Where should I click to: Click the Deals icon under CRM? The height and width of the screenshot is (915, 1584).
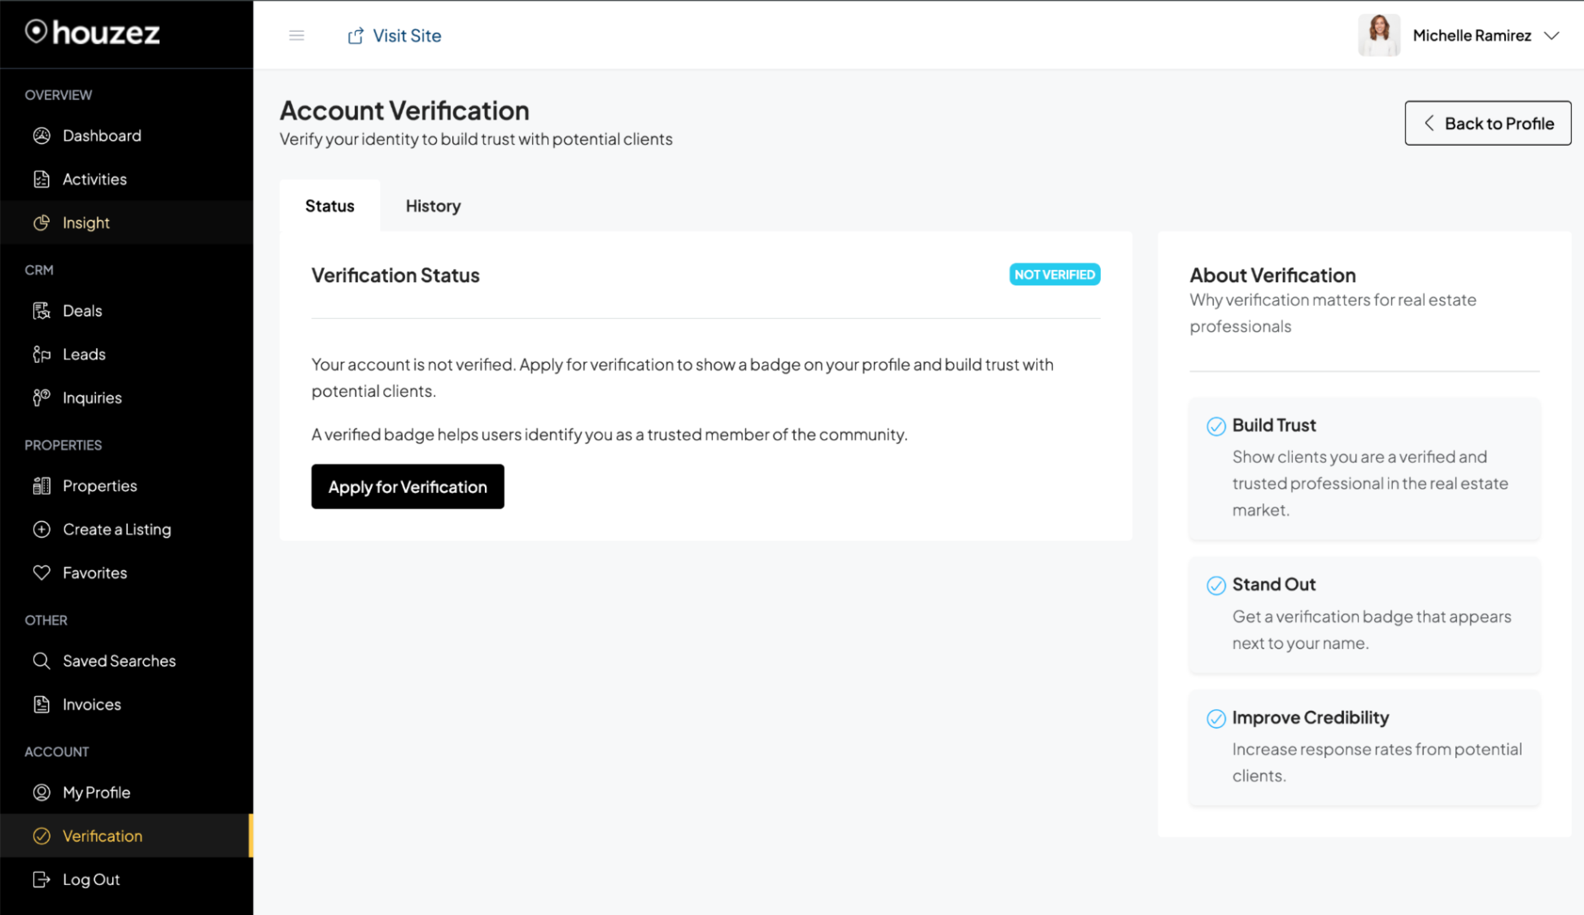41,310
